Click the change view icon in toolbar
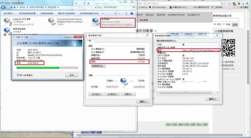Image resolution: width=251 pixels, height=138 pixels. click(116, 14)
